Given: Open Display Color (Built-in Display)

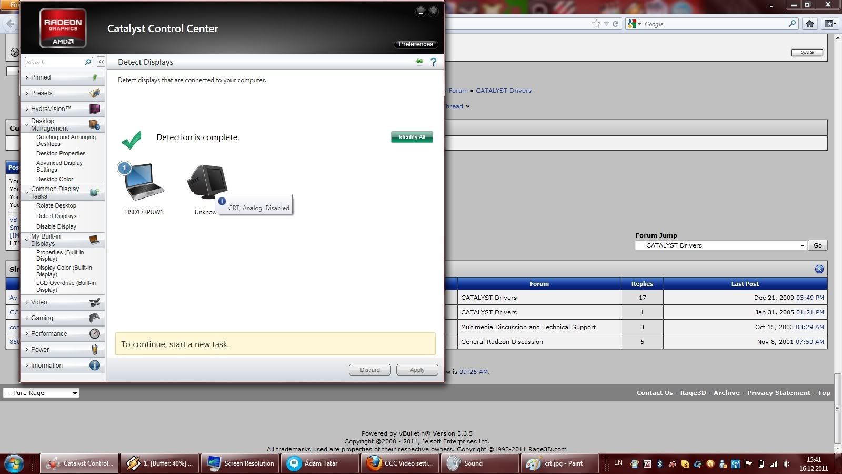Looking at the screenshot, I should (x=64, y=271).
